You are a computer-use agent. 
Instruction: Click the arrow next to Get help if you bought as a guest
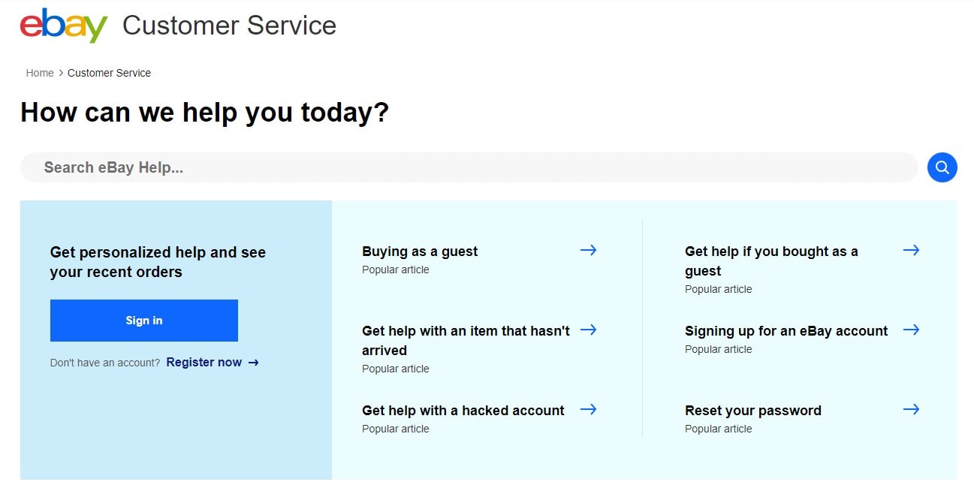pos(911,250)
